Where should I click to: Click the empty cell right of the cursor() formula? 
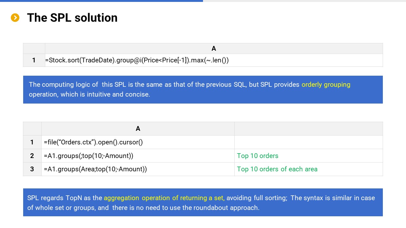pyautogui.click(x=308, y=142)
